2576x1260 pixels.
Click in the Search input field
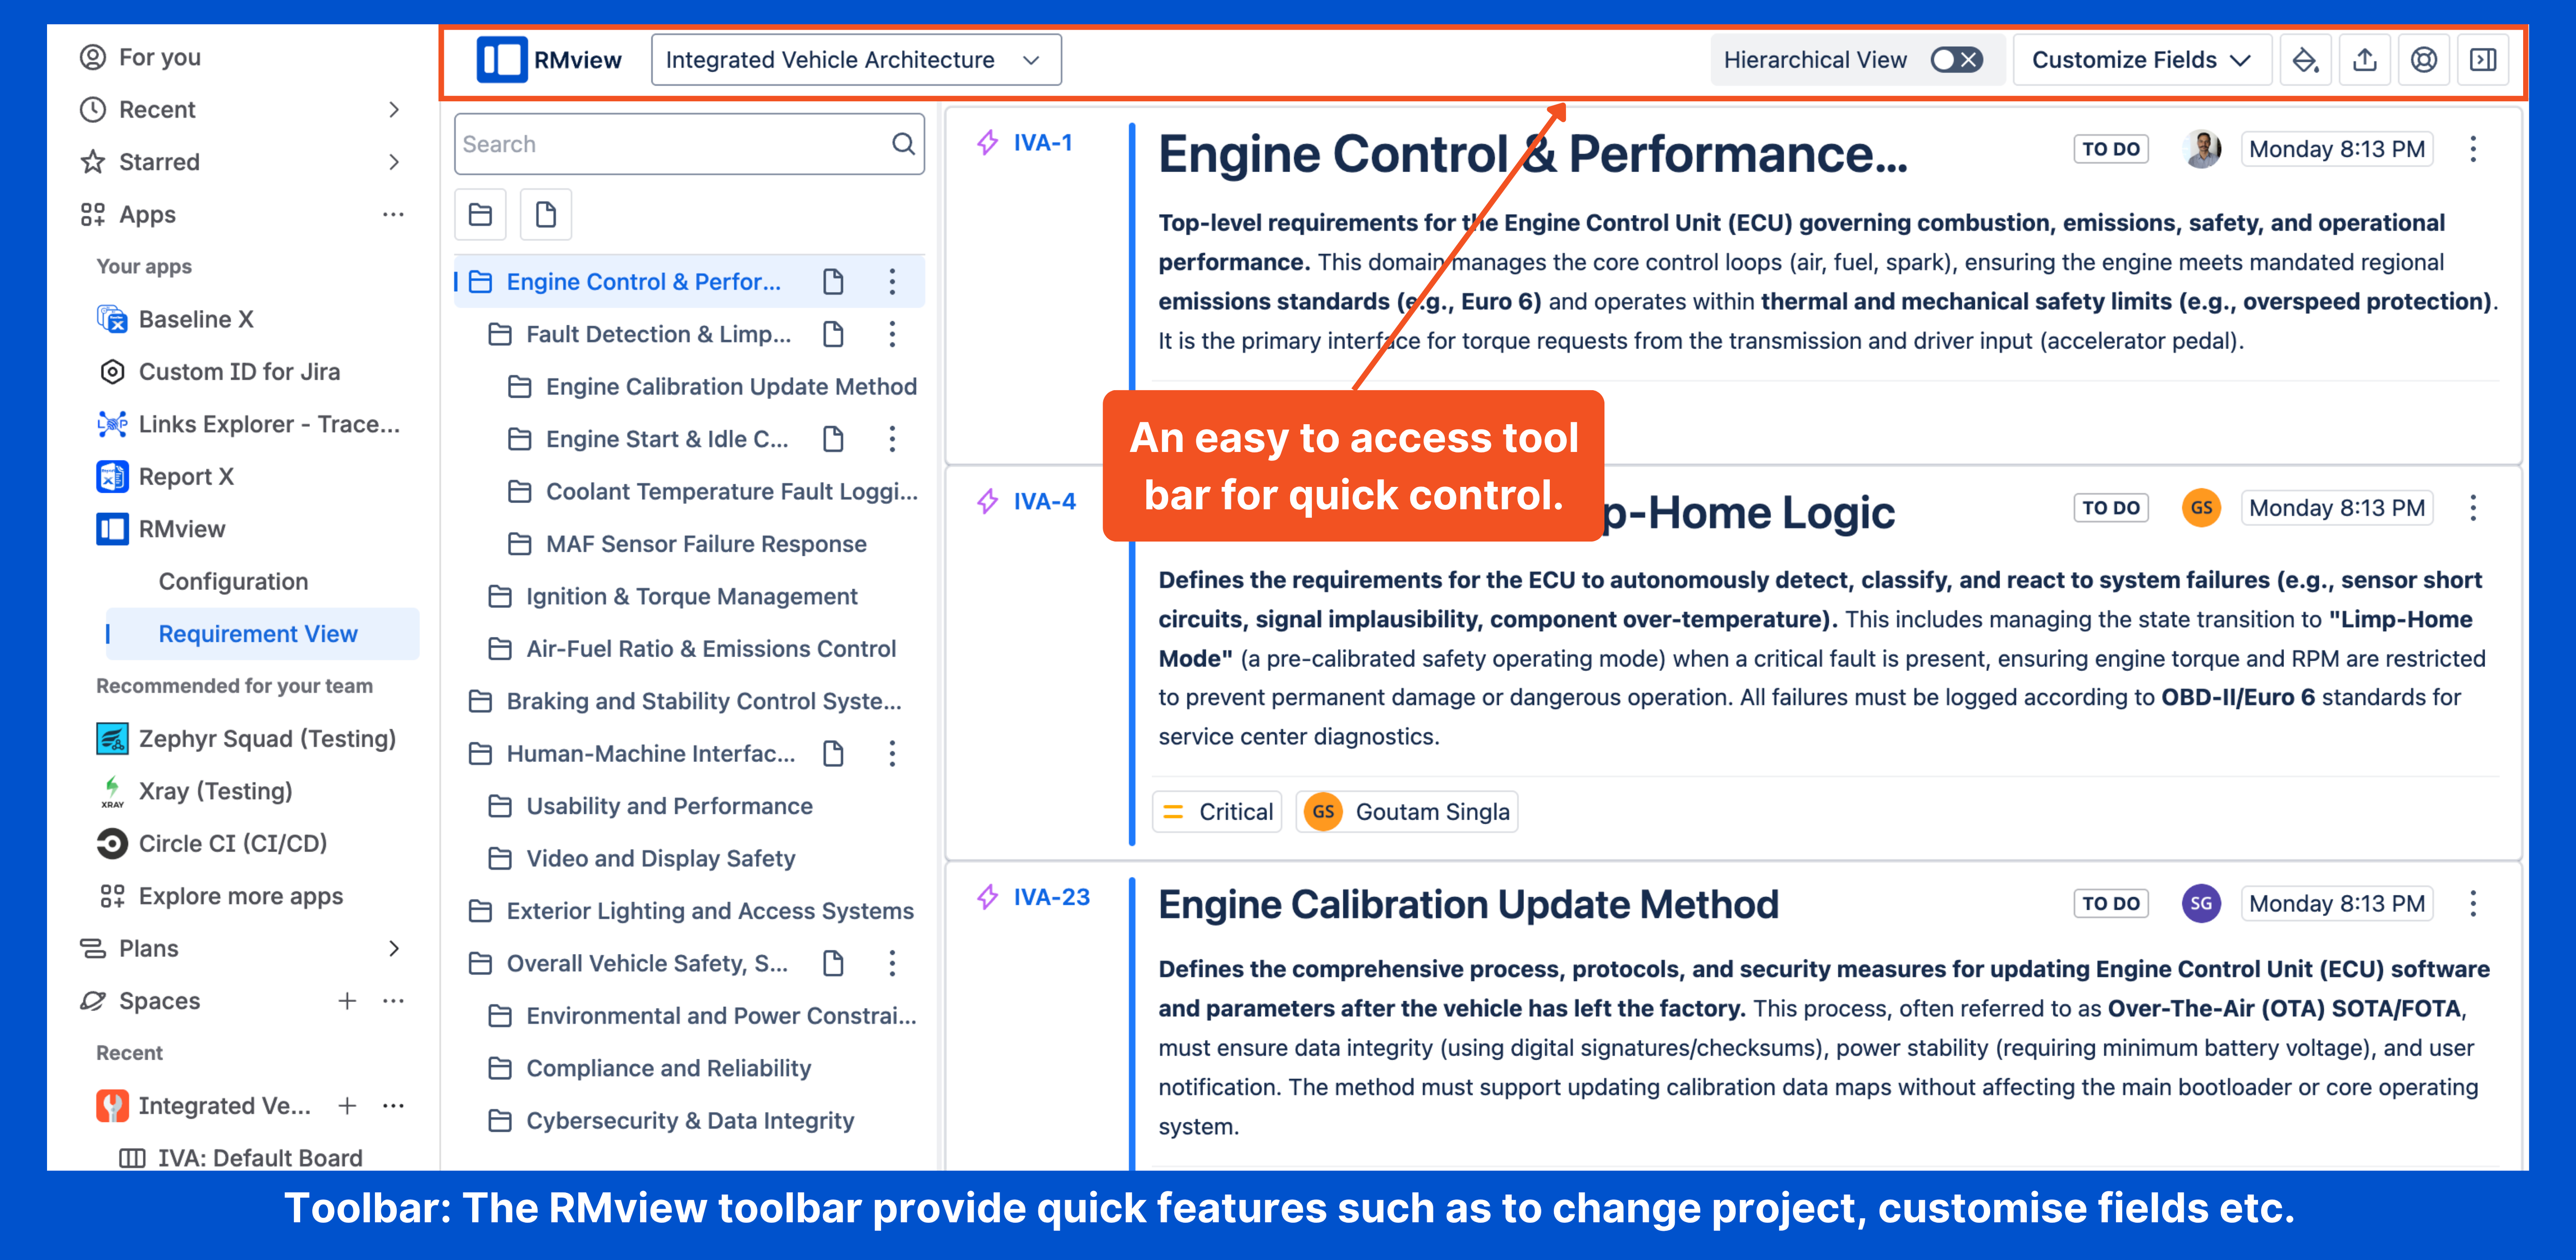[x=670, y=144]
